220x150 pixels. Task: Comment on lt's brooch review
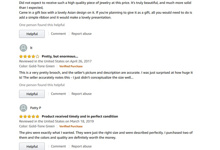click(x=58, y=94)
